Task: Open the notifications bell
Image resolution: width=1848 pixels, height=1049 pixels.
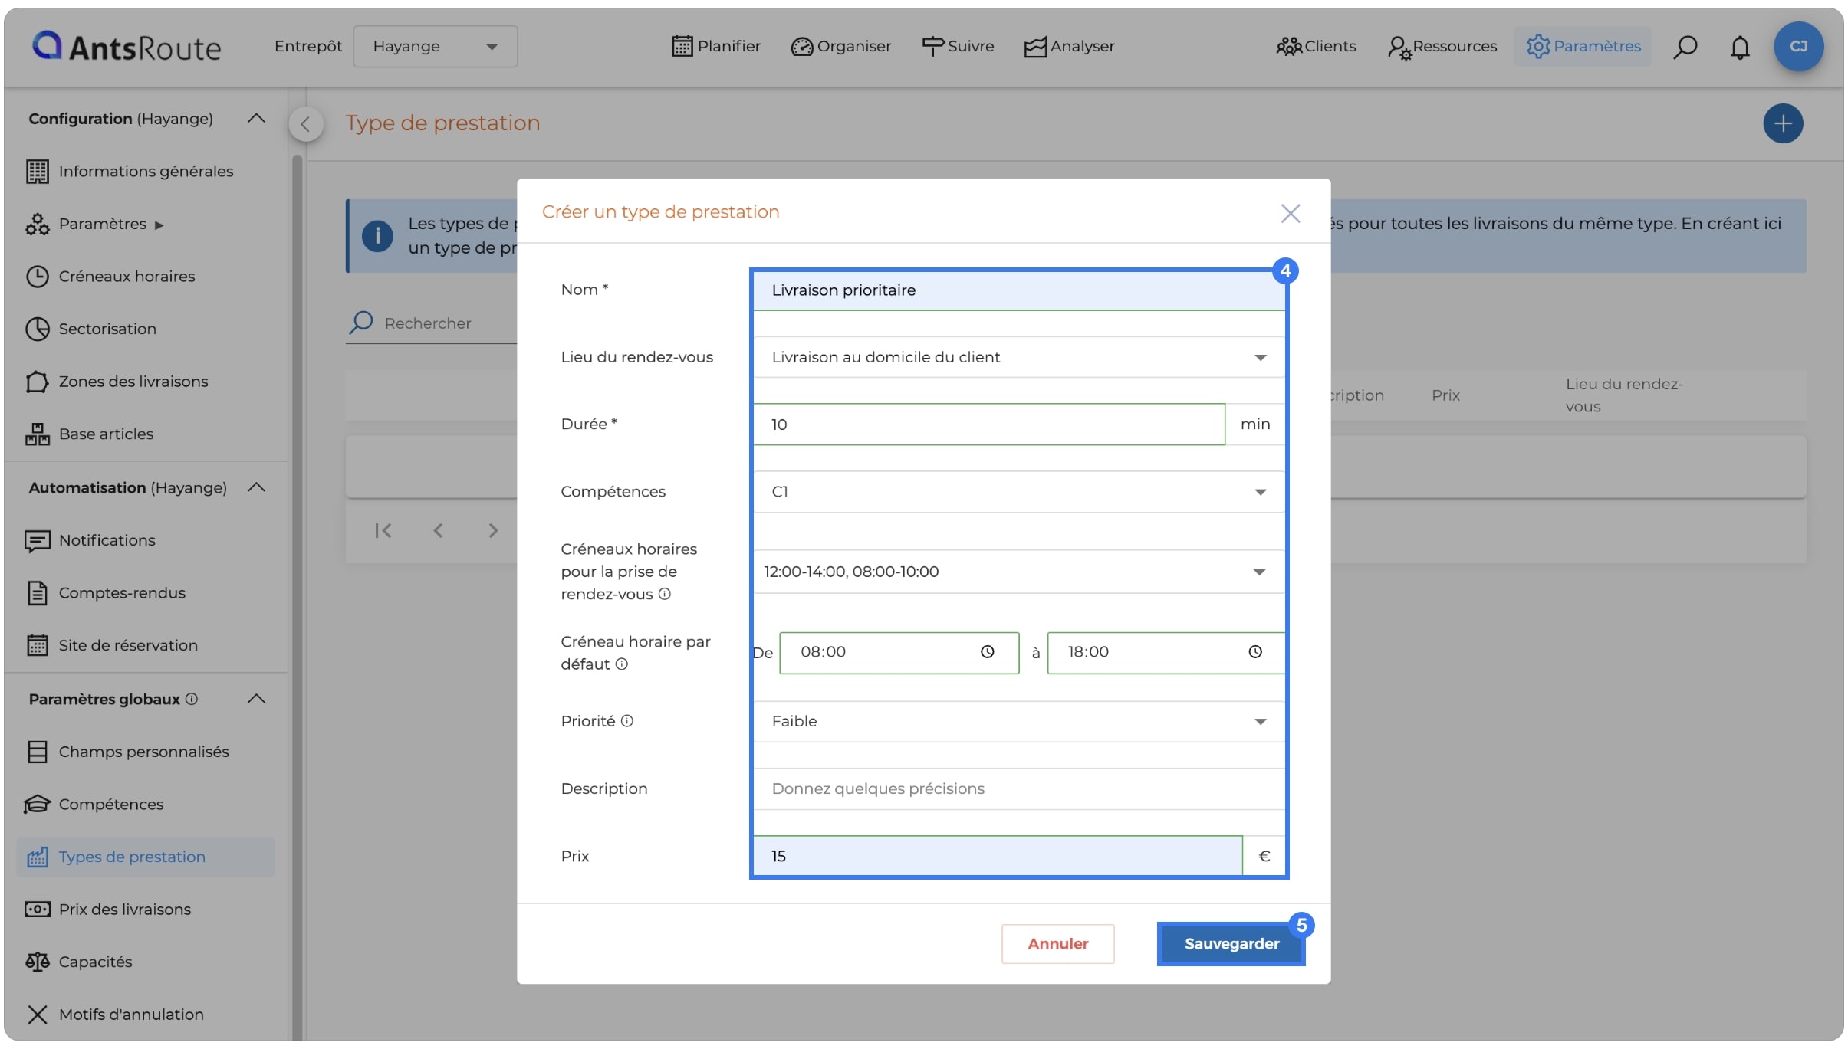Action: 1740,47
